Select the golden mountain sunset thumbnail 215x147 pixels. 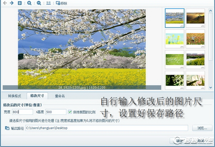click(x=195, y=18)
